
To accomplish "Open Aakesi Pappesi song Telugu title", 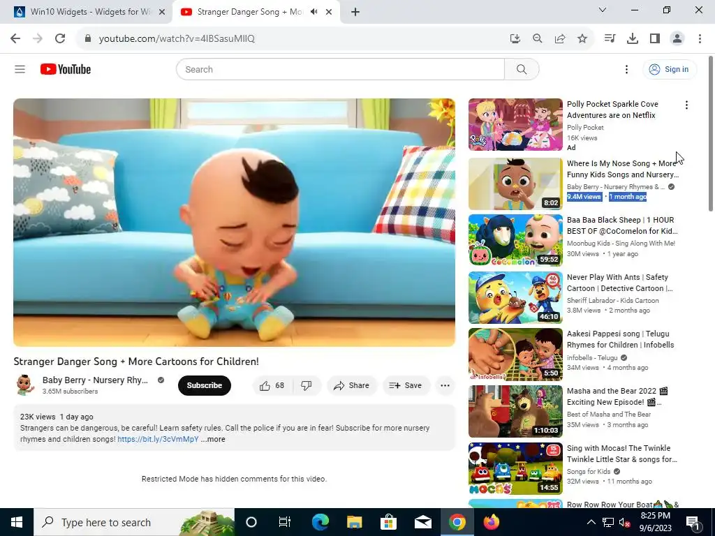I will tap(620, 340).
